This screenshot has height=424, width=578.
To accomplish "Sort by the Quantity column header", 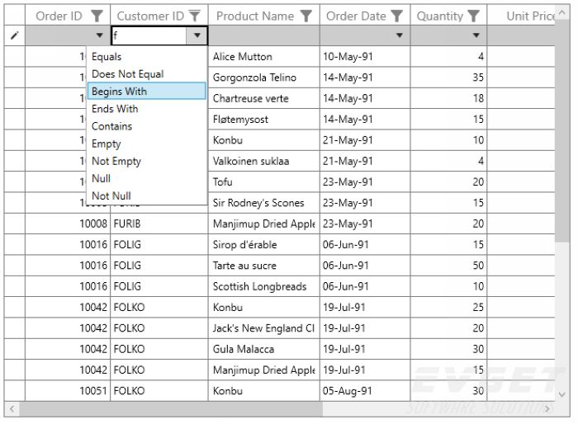I will tap(440, 16).
